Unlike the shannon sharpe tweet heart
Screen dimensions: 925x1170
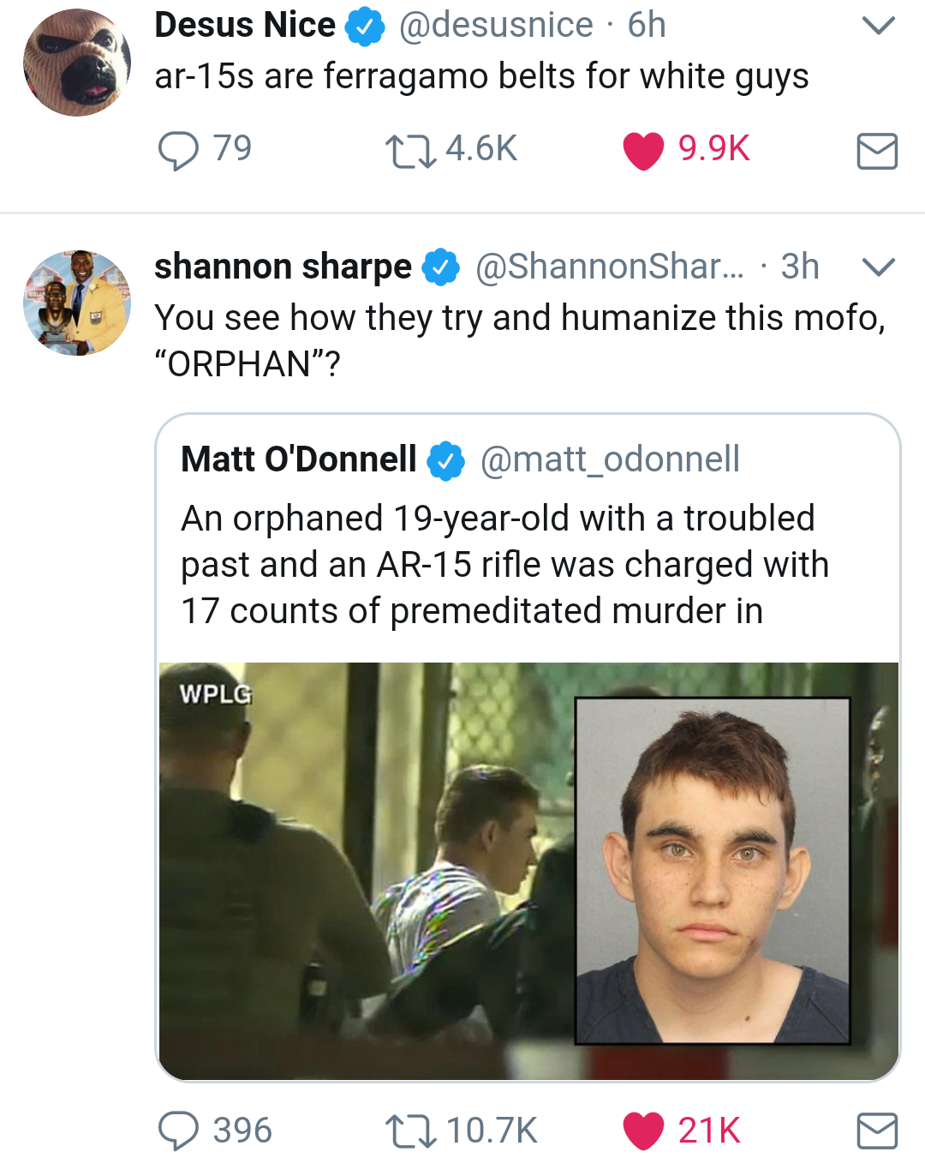coord(643,1131)
